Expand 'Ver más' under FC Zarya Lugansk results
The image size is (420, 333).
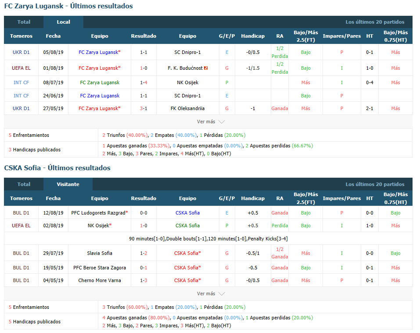click(x=211, y=122)
